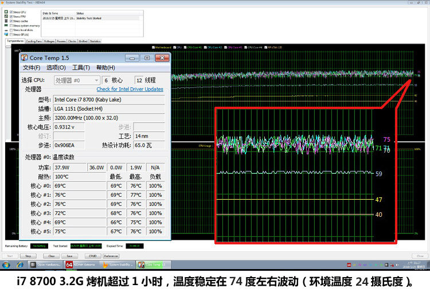This screenshot has height=292, width=430.
Task: Open Core Temp 工具(T) menu
Action: tap(81, 68)
